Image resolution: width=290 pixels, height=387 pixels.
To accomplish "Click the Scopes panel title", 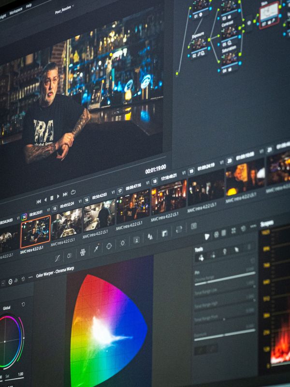I will point(267,224).
